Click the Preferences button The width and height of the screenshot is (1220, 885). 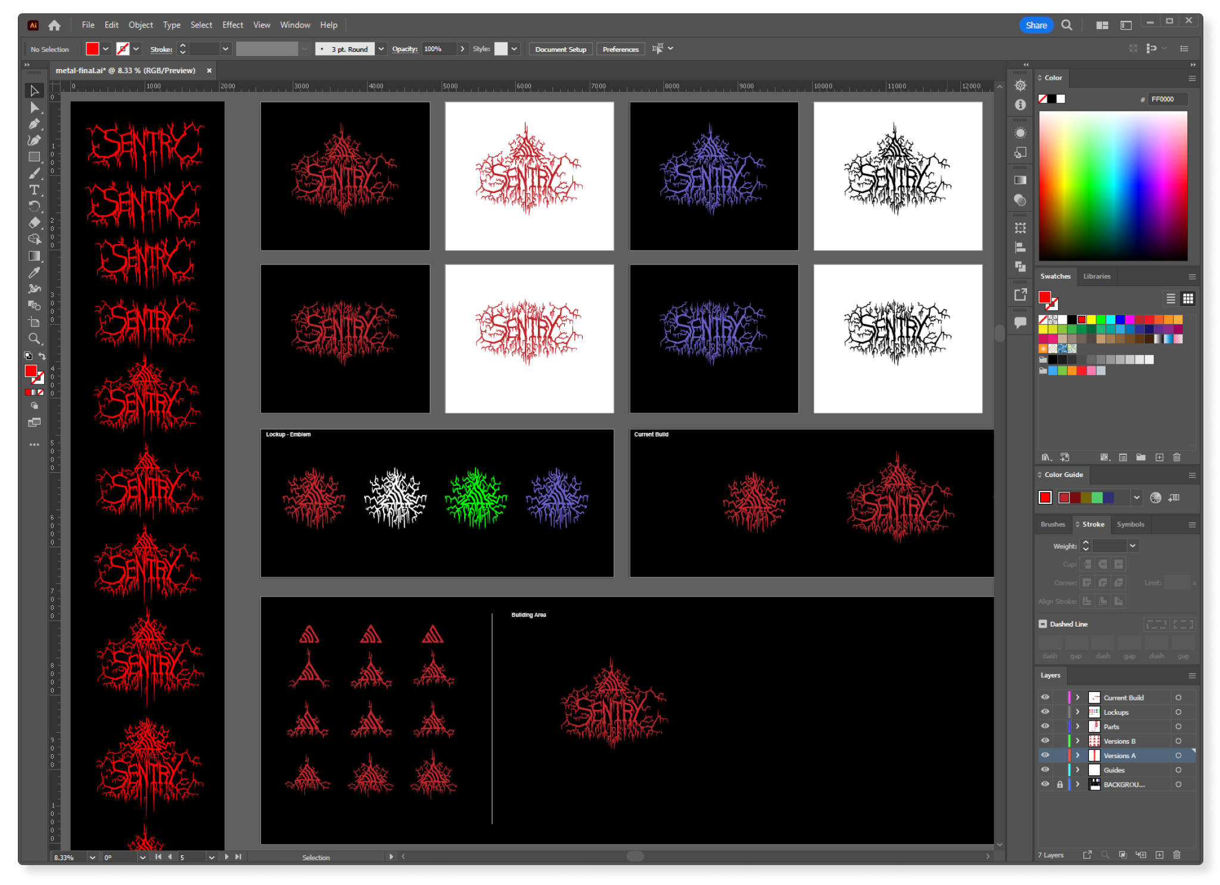(620, 49)
